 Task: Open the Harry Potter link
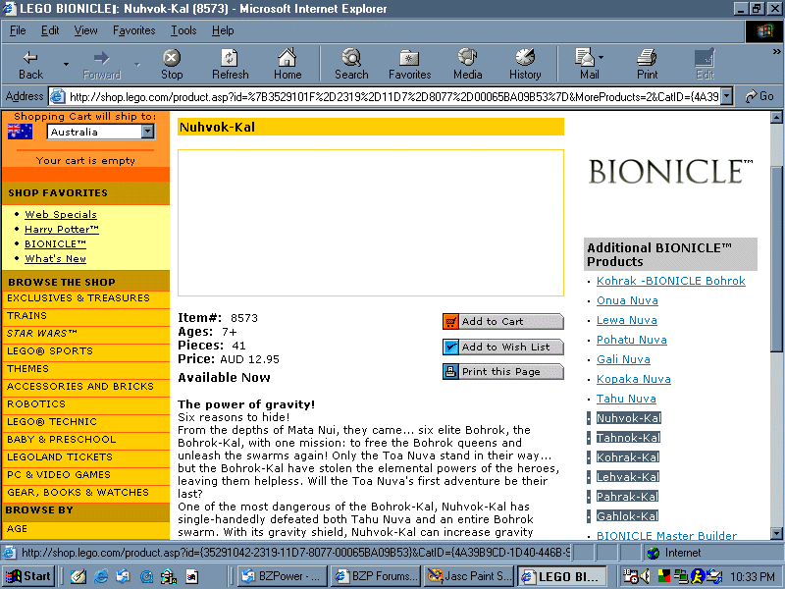point(62,229)
